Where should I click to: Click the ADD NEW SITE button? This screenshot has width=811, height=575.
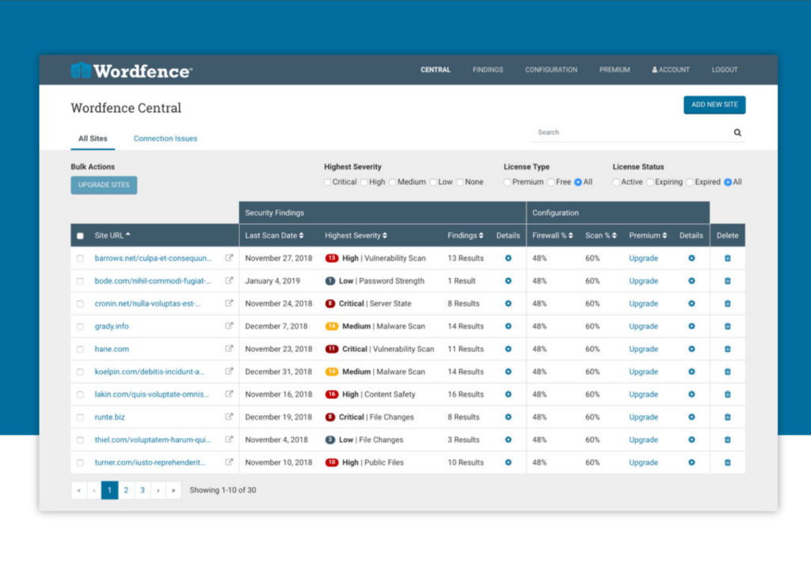(714, 105)
